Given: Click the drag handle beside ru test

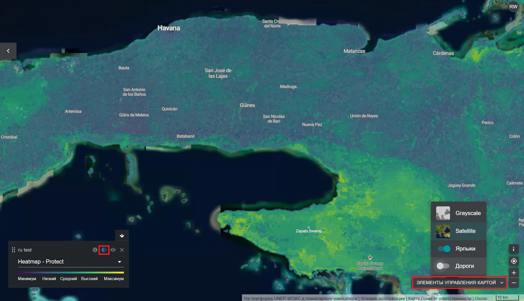Looking at the screenshot, I should (x=14, y=250).
